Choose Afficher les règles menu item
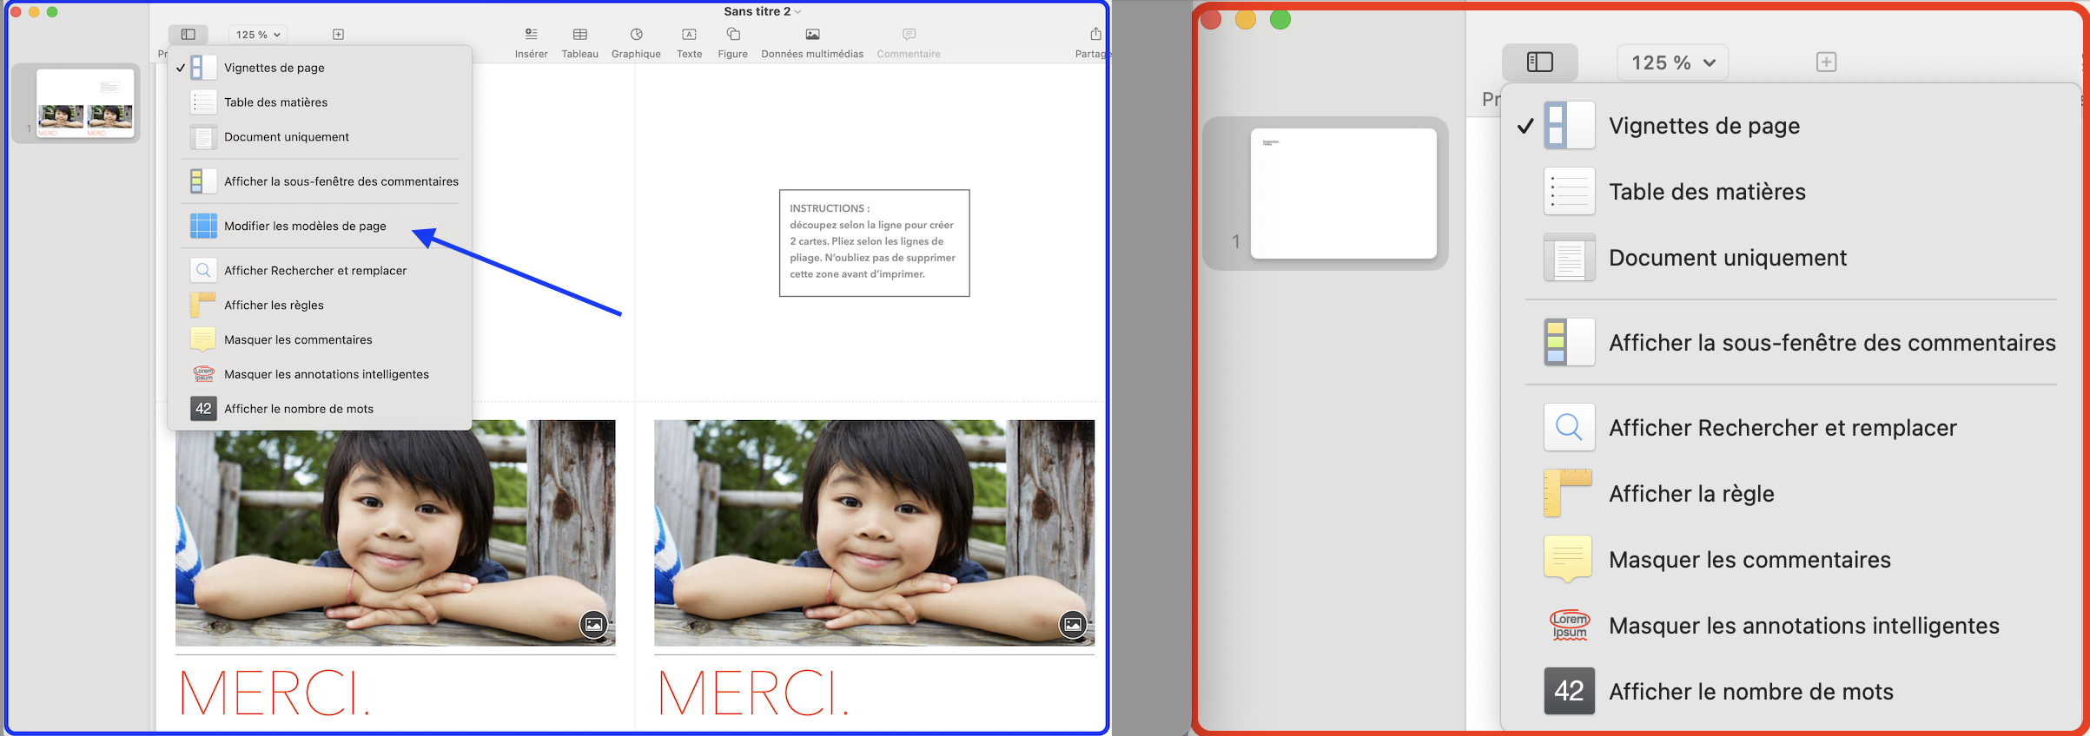This screenshot has width=2090, height=736. pos(274,305)
